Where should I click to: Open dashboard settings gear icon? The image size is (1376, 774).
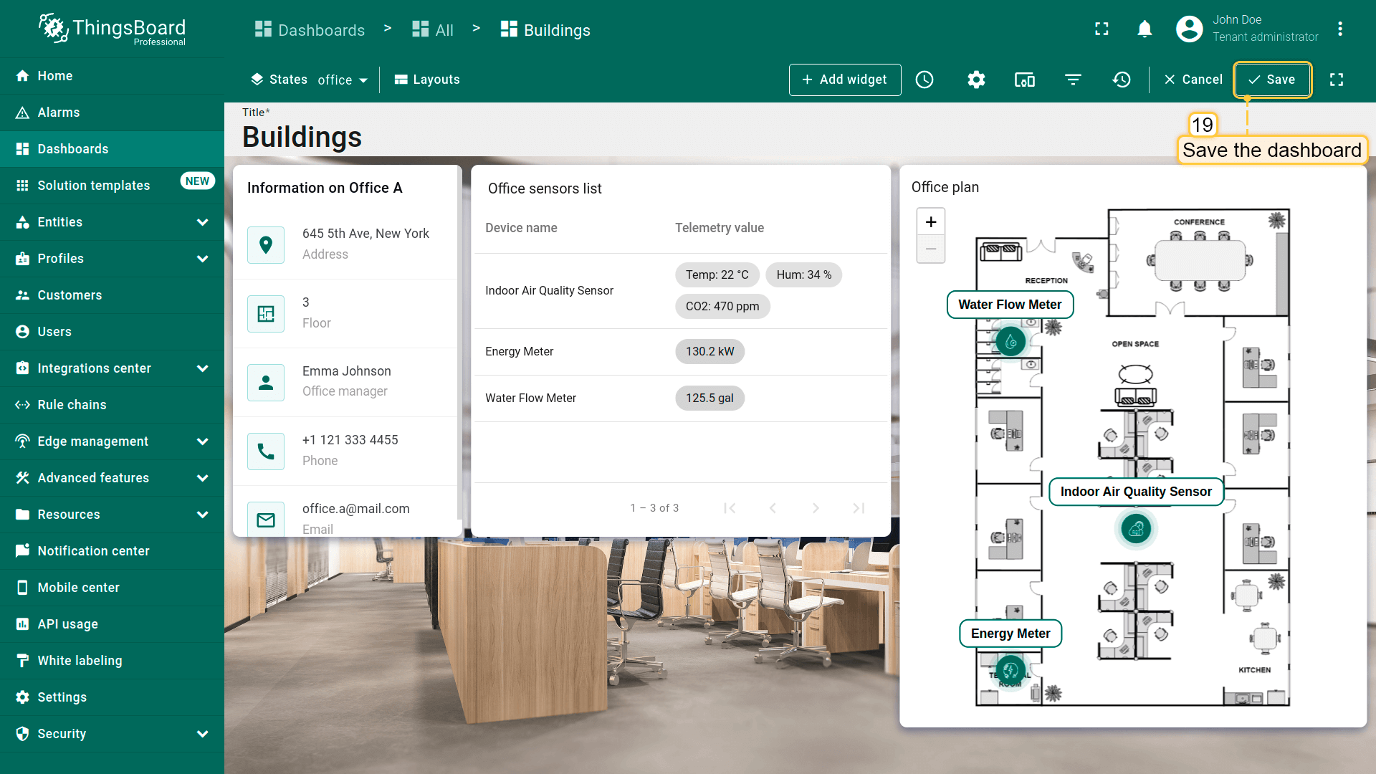976,80
